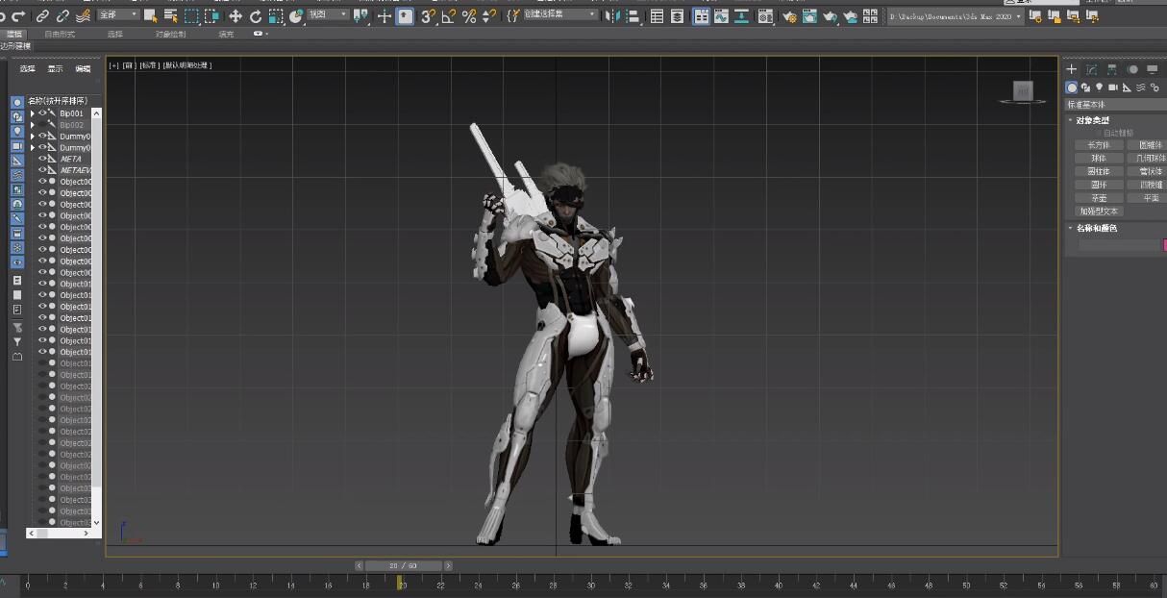Screen dimensions: 1167x598
Task: Click the Angle Snap toggle icon
Action: coord(449,16)
